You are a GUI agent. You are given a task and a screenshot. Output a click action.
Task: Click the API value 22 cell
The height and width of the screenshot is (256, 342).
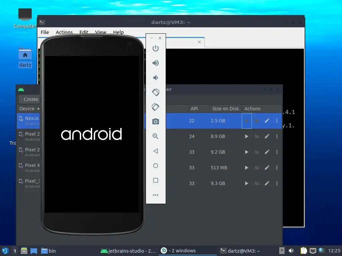point(191,121)
